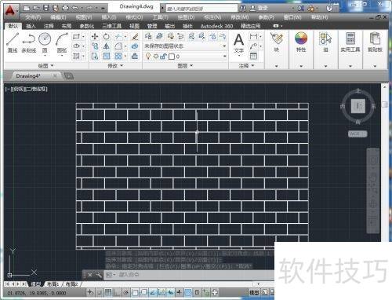392x300 pixels.
Task: Select the Line (直线) draw tool
Action: (x=13, y=42)
